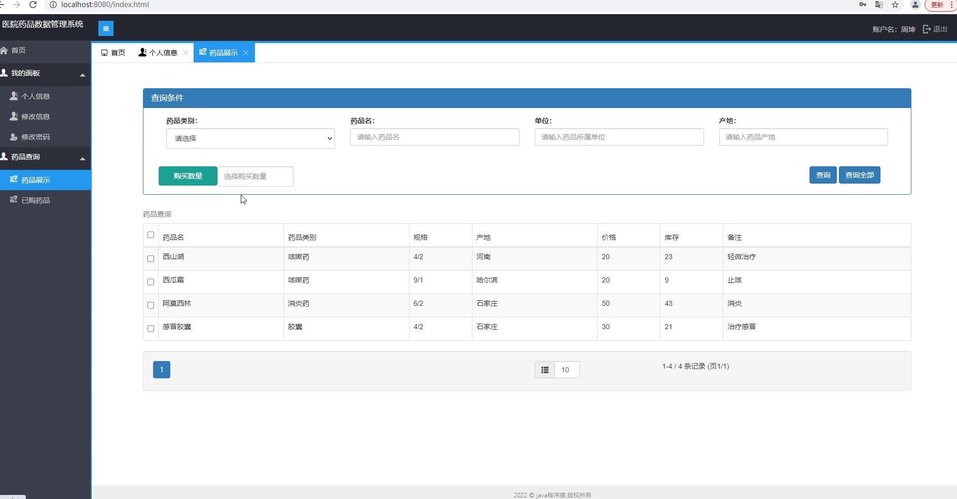This screenshot has width=957, height=499.
Task: Check the box for 西山湖 row
Action: click(151, 259)
